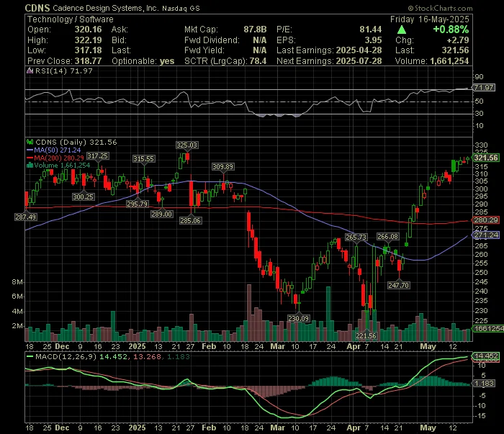Click the 'May' label on MACD axis
The width and height of the screenshot is (504, 434).
point(428,428)
